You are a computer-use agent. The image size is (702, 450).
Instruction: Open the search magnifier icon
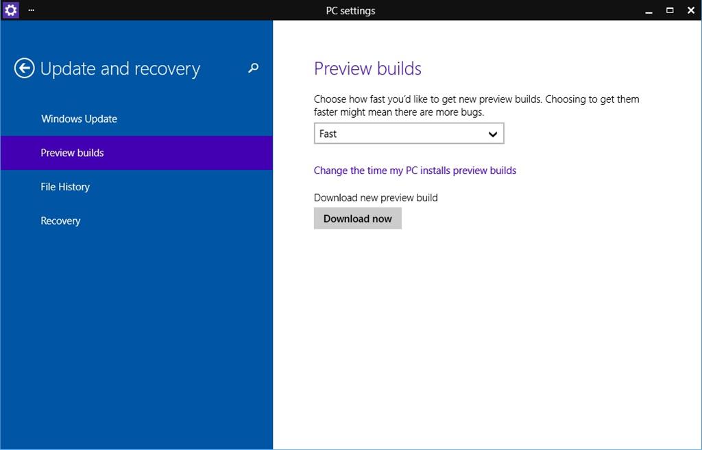coord(254,68)
